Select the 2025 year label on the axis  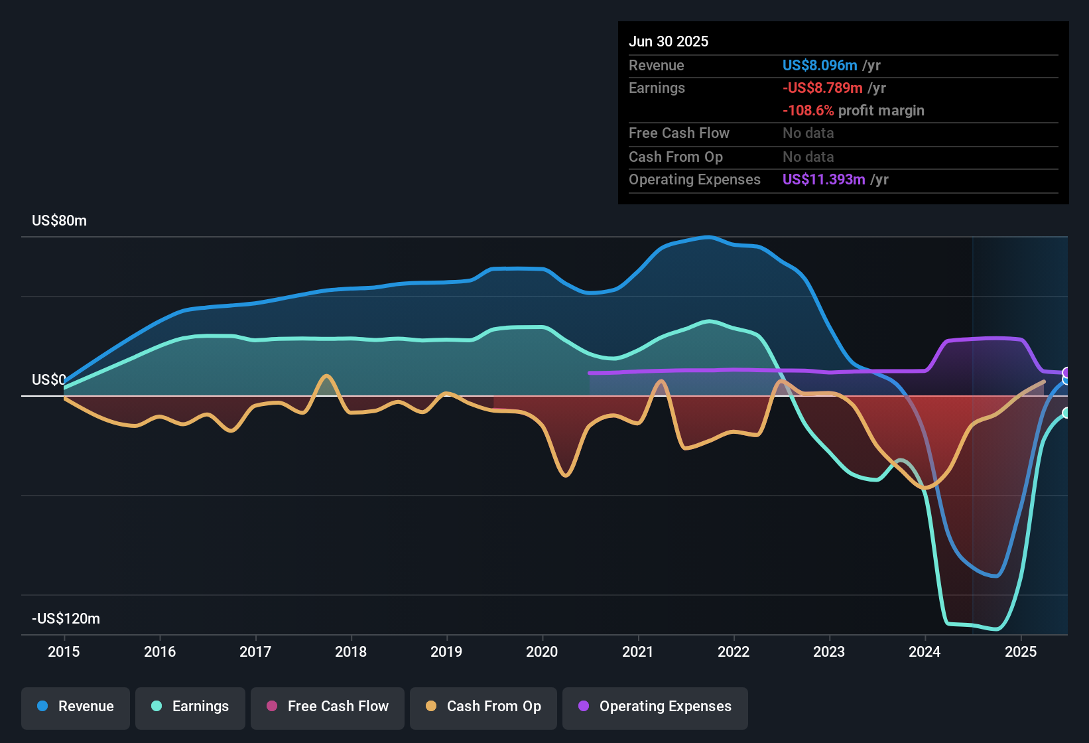point(1019,652)
